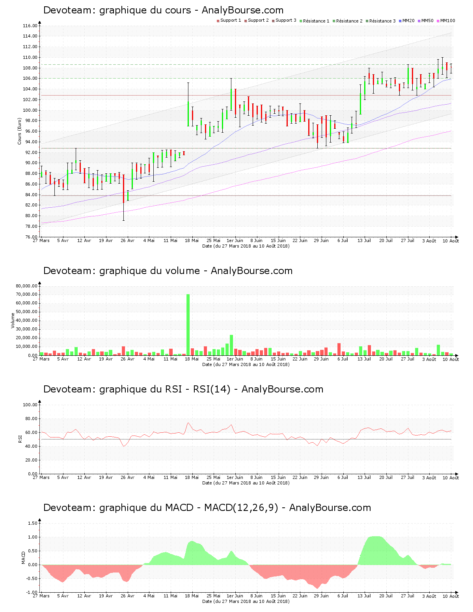Click the MM50 legend entry
The image size is (473, 612).
426,21
